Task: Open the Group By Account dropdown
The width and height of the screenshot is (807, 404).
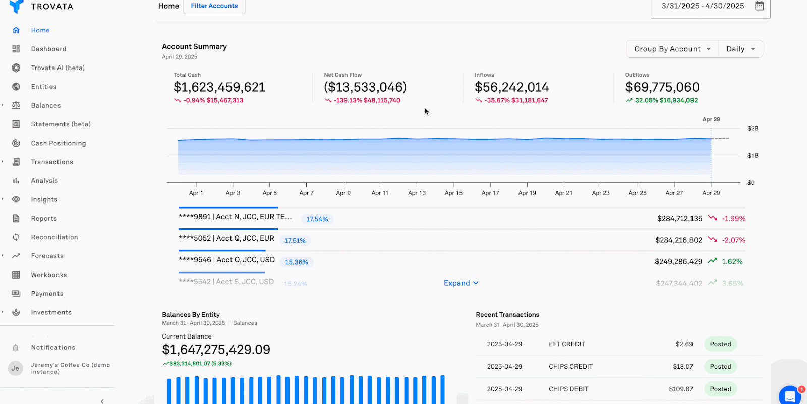Action: [672, 49]
